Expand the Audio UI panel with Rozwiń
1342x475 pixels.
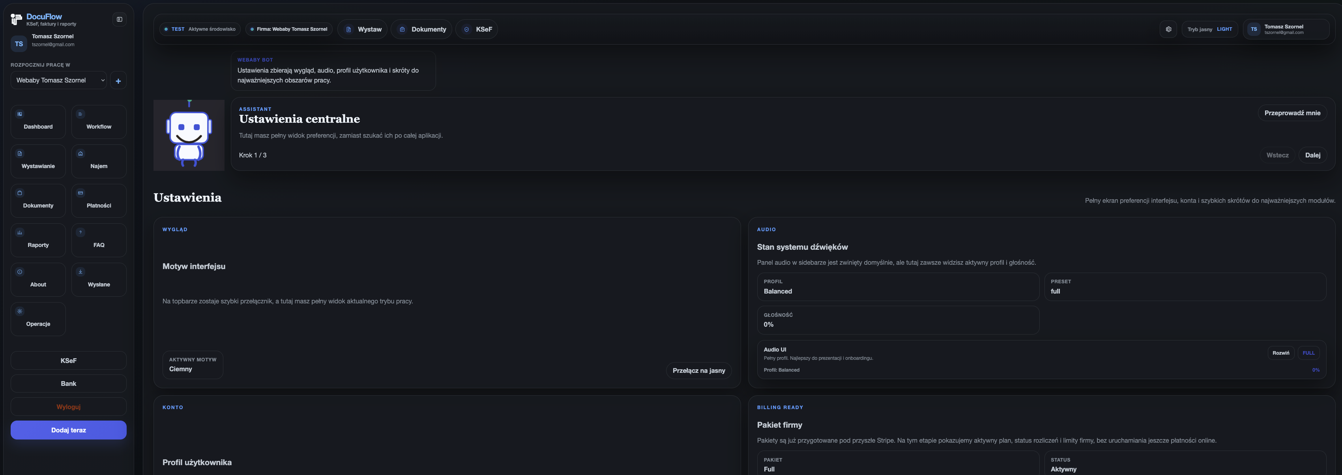coord(1280,353)
